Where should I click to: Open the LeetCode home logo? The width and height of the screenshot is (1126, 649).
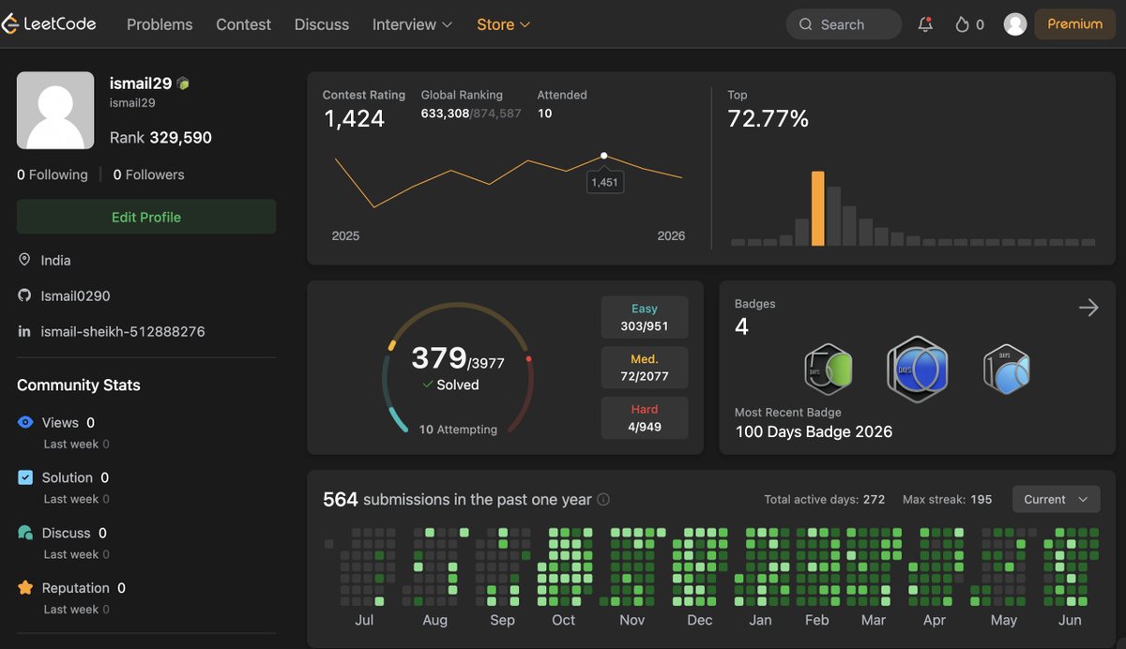tap(49, 24)
